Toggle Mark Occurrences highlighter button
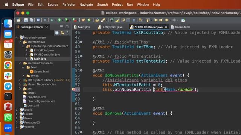241x135 pixels. [x=117, y=20]
